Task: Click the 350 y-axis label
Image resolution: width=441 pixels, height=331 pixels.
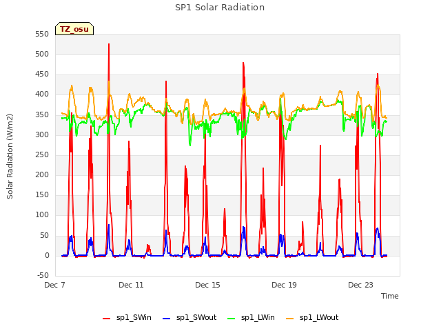Action: [42, 115]
